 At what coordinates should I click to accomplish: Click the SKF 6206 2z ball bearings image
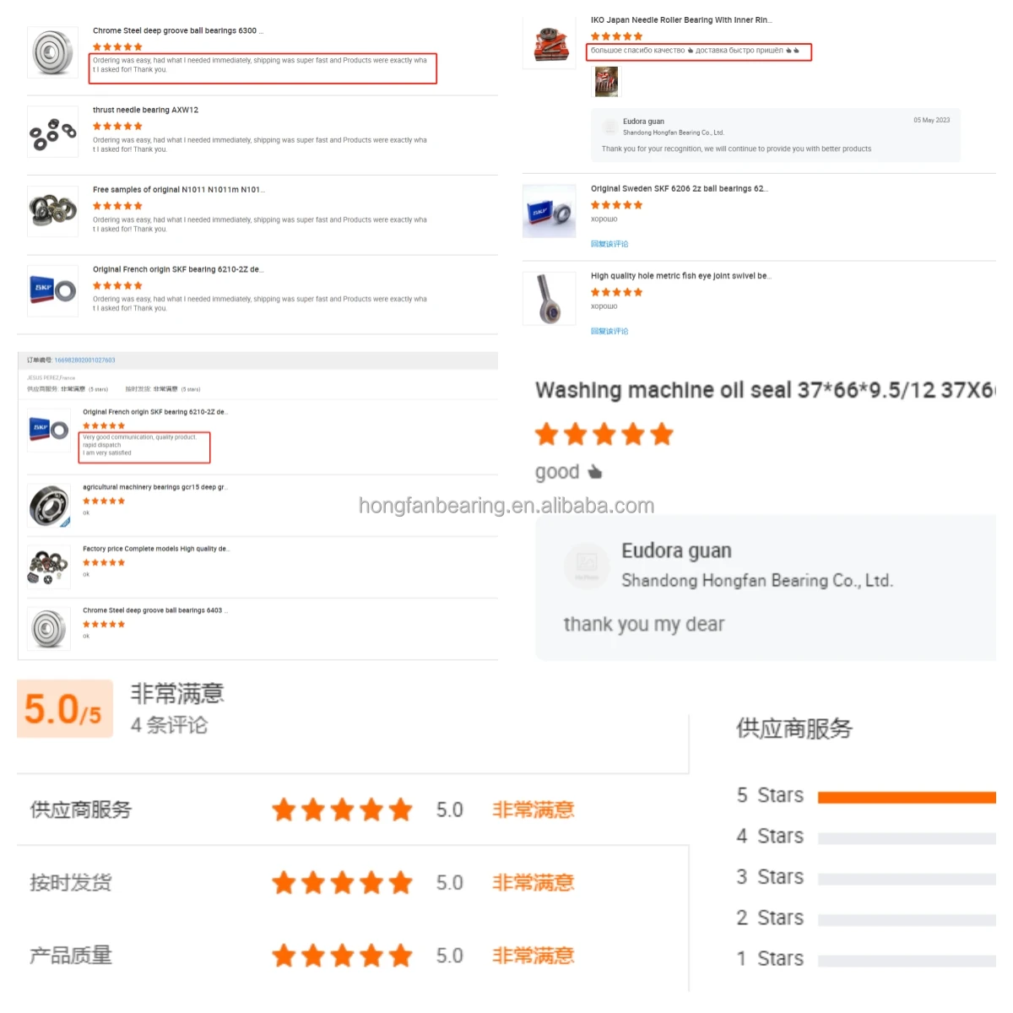point(549,211)
